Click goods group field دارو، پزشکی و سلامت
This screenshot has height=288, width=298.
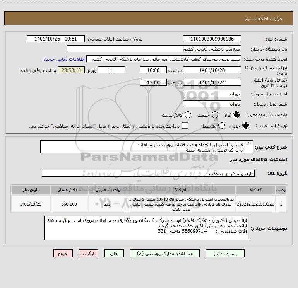[x=148, y=173]
